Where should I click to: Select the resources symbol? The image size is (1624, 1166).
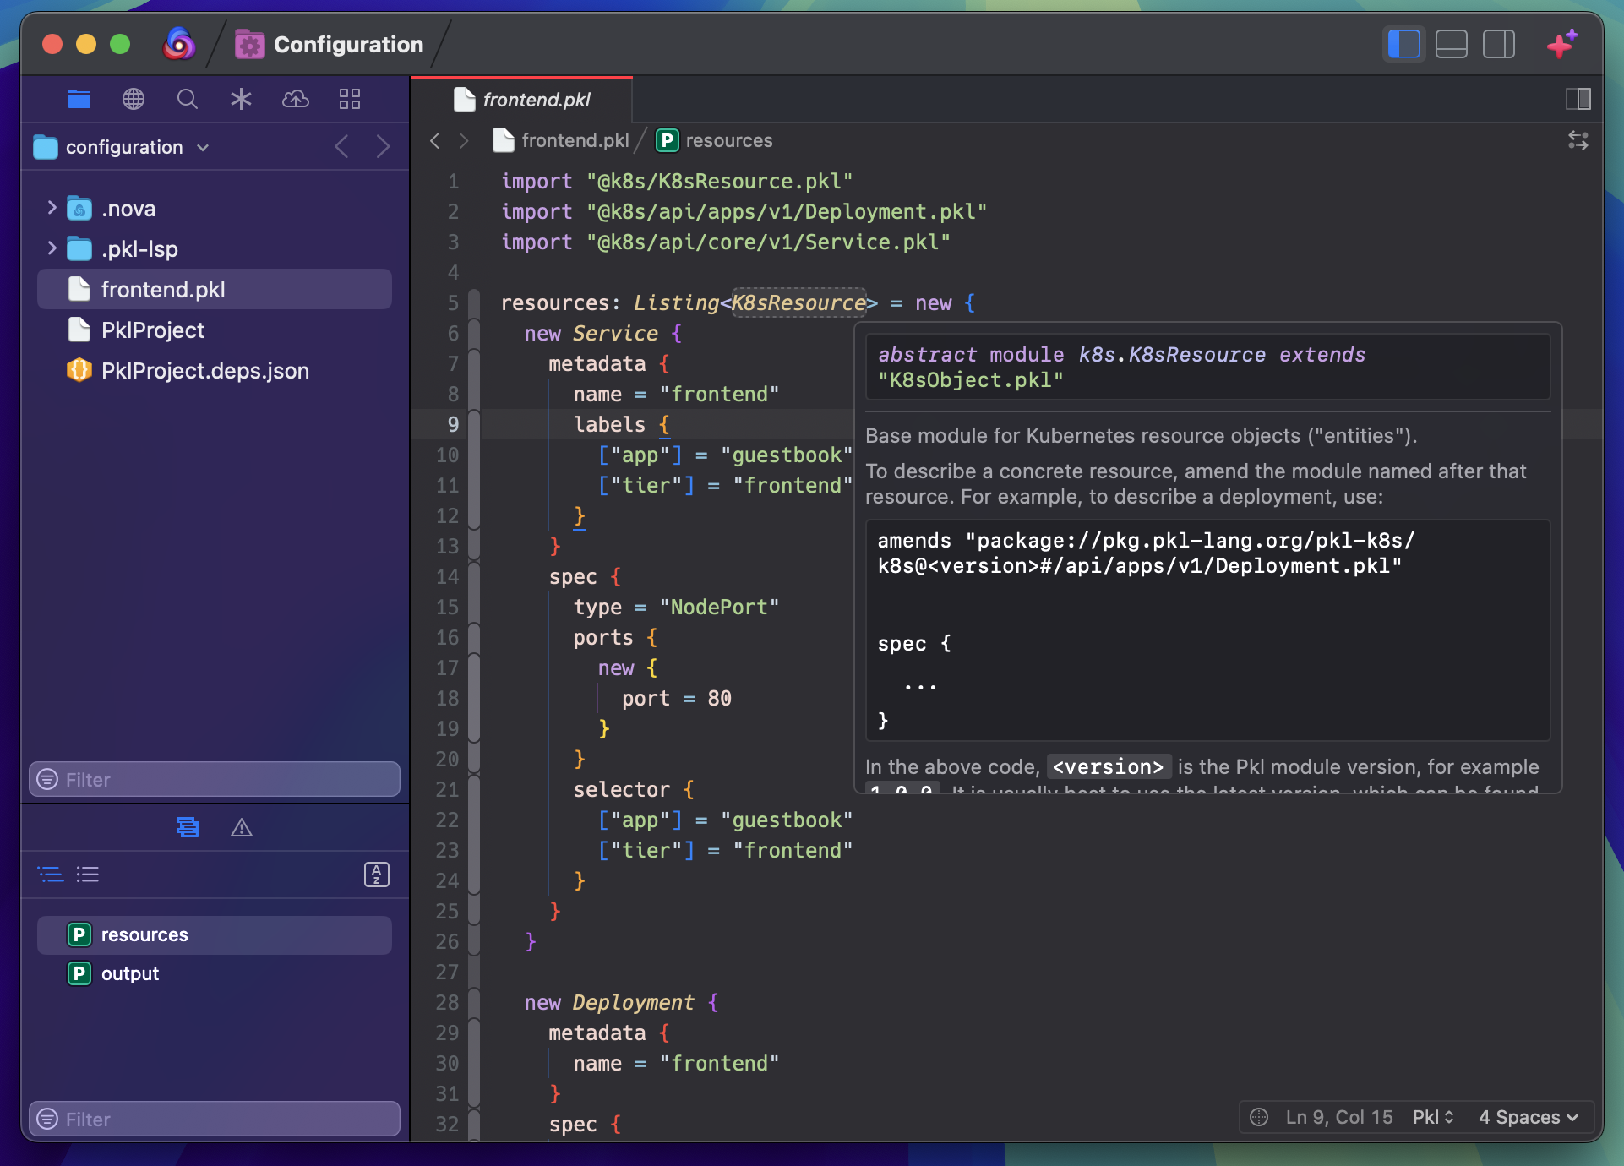215,934
